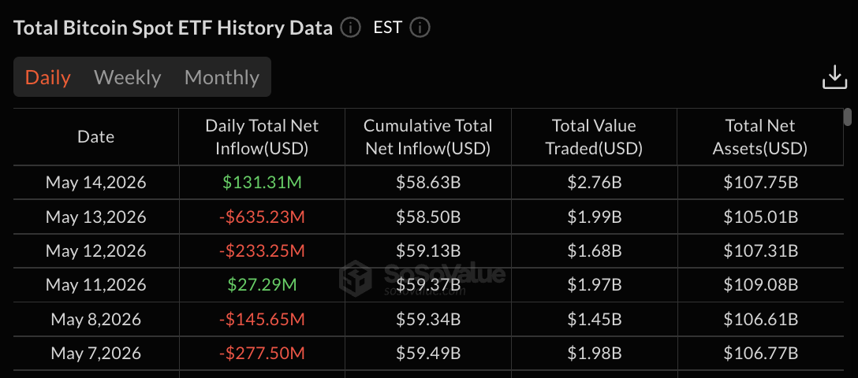Click the $131.31M inflow value

(x=262, y=183)
